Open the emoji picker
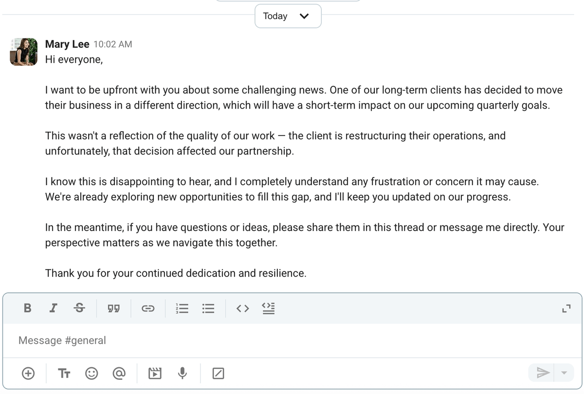Viewport: 584px width, 394px height. [x=91, y=373]
